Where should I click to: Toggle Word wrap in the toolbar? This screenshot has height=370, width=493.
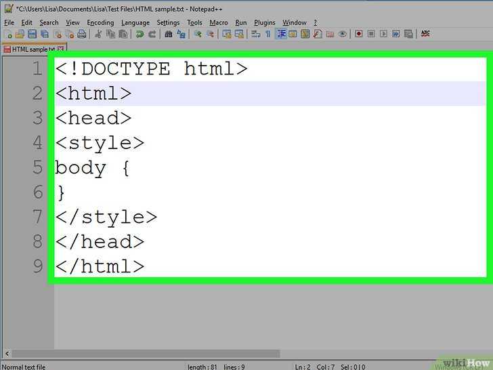pyautogui.click(x=255, y=34)
